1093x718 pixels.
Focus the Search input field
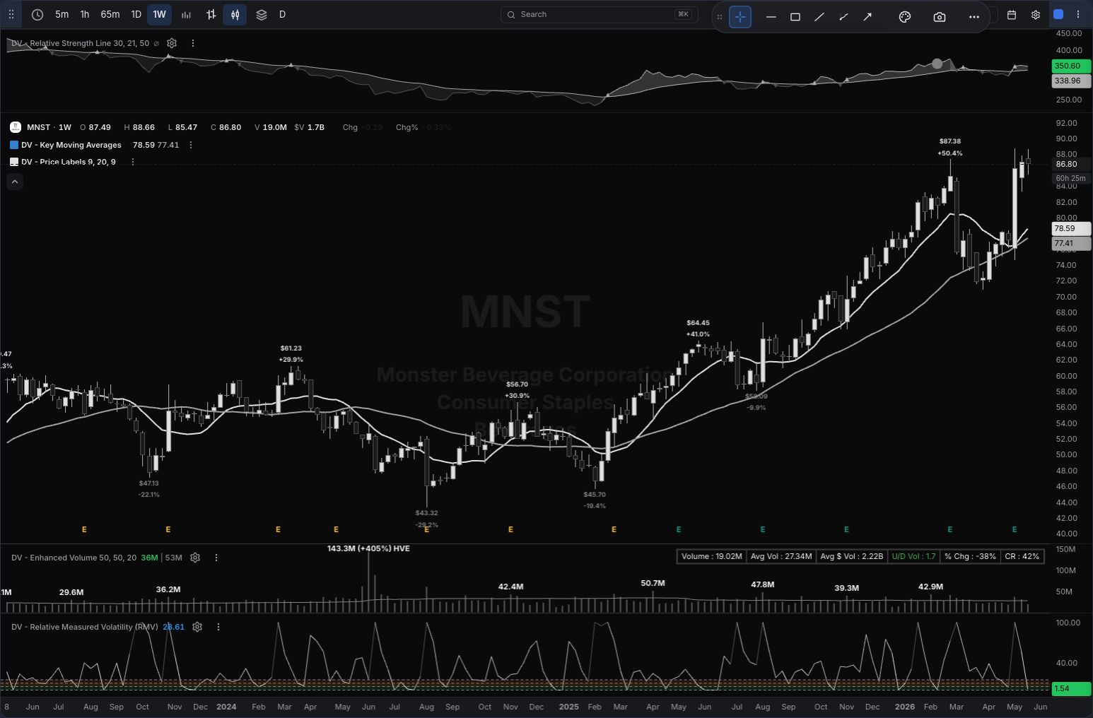599,14
